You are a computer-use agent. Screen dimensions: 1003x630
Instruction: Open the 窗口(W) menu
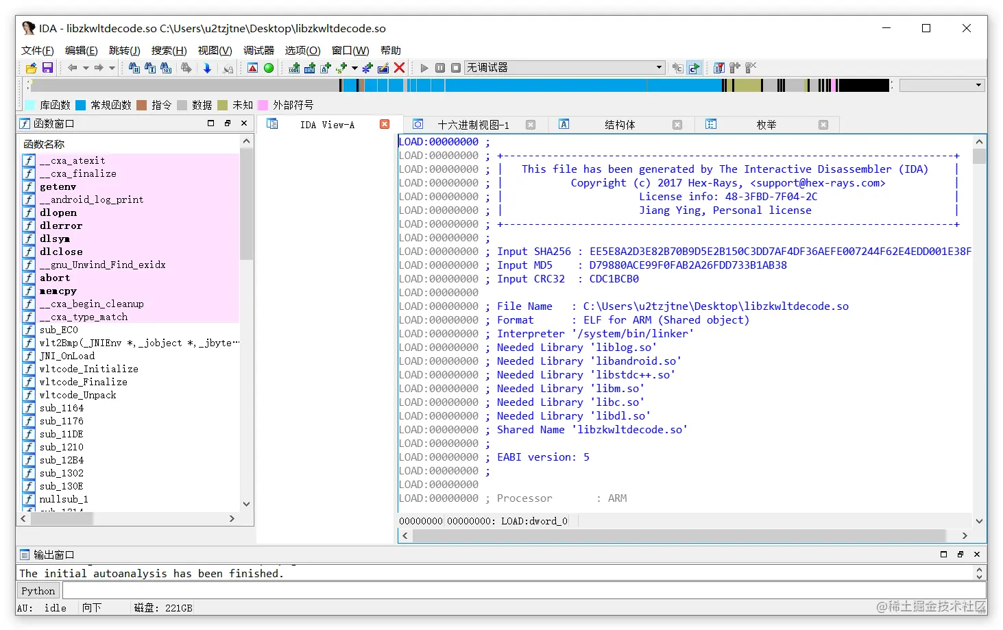[350, 50]
